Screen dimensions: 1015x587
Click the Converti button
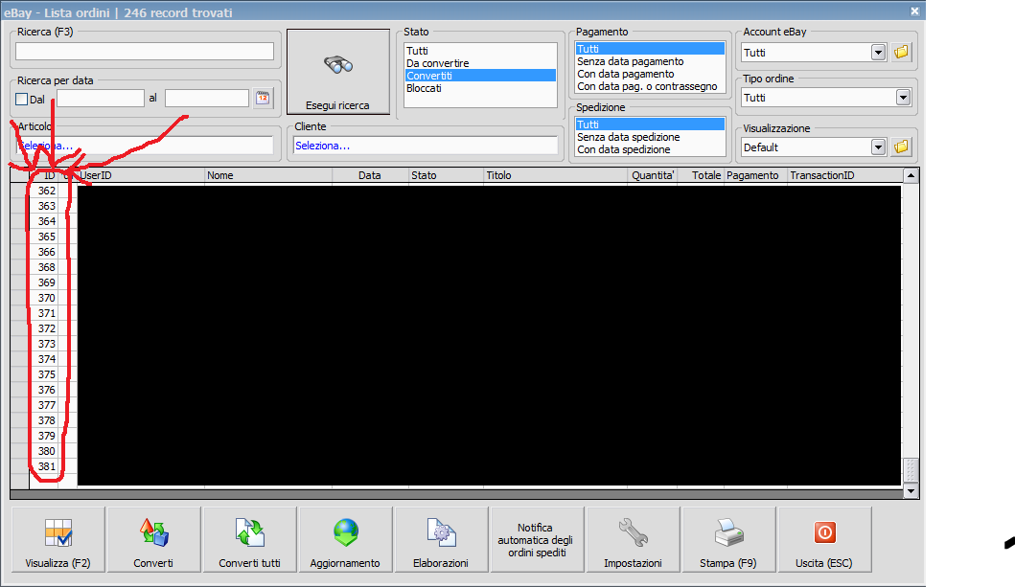(153, 540)
